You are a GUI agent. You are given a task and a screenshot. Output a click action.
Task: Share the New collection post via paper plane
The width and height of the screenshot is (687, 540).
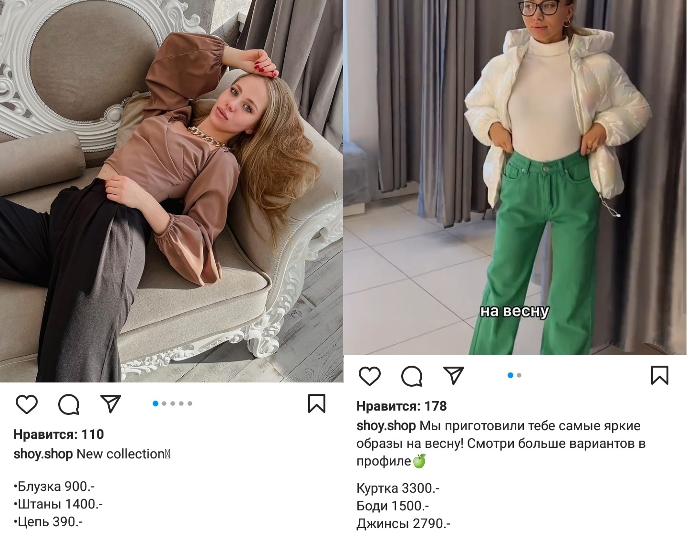coord(111,404)
